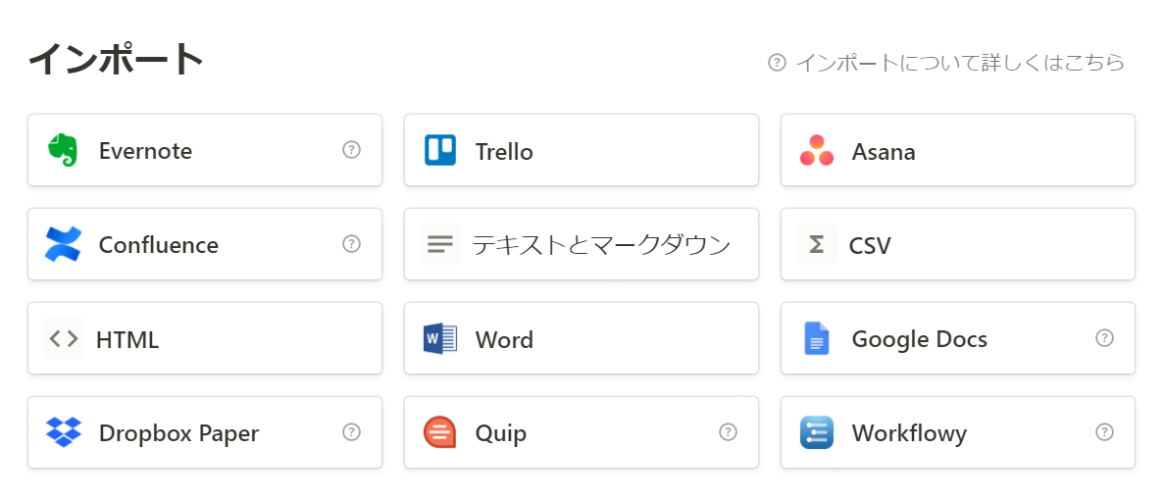Click the Google Docs file icon
Viewport: 1165px width, 500px height.
(817, 339)
